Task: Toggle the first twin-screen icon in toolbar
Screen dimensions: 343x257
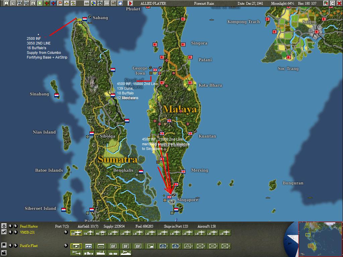Action: tap(20, 3)
